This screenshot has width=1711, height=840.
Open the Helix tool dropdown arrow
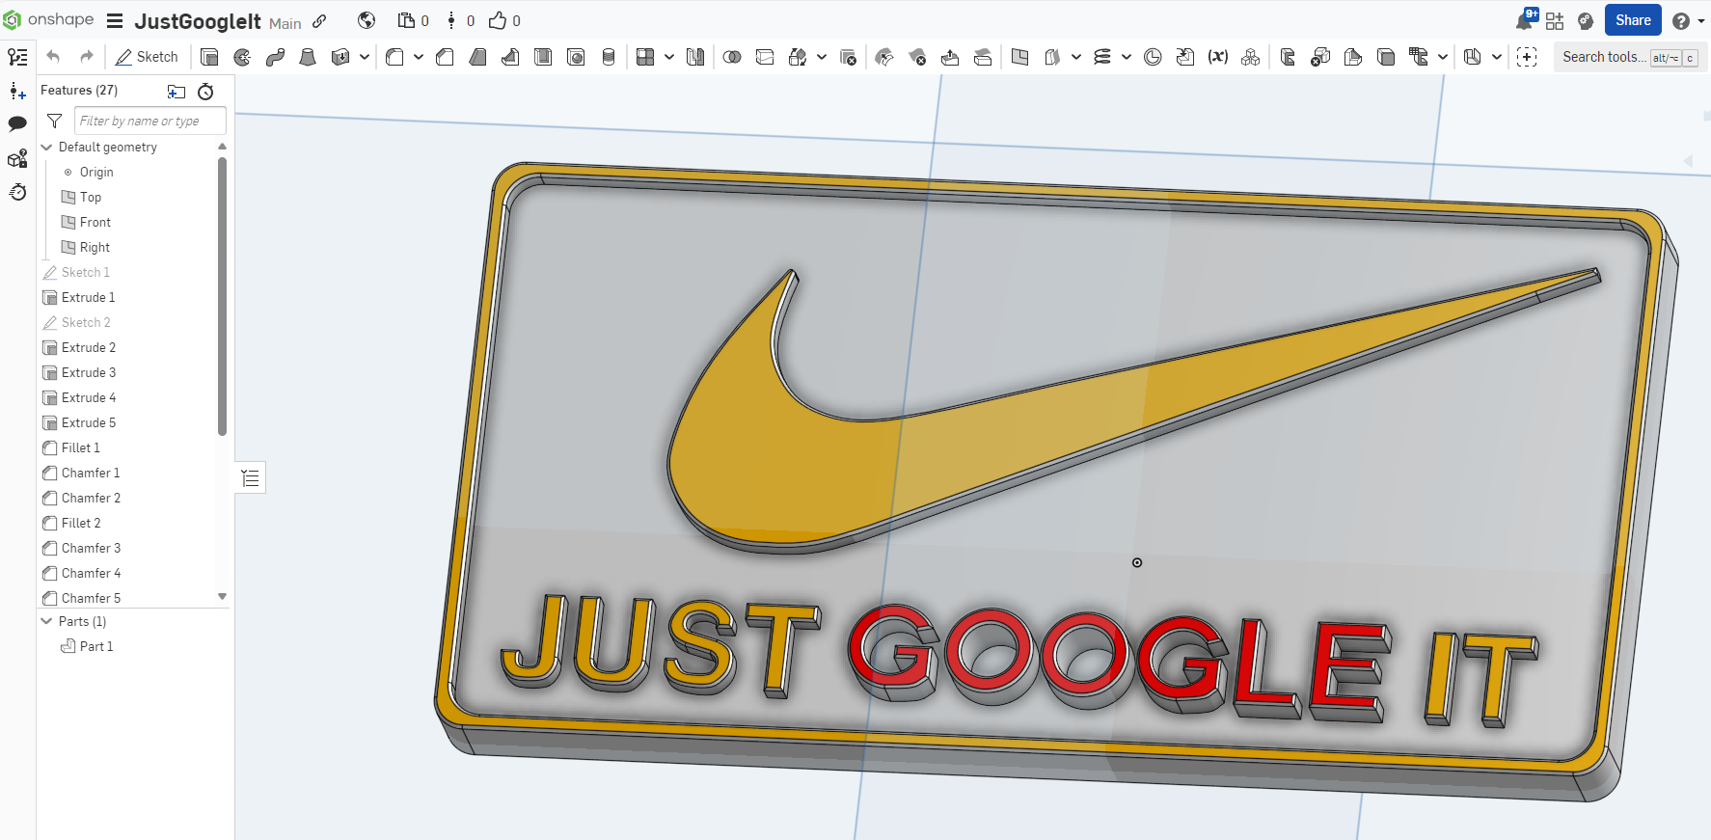[x=1126, y=57]
